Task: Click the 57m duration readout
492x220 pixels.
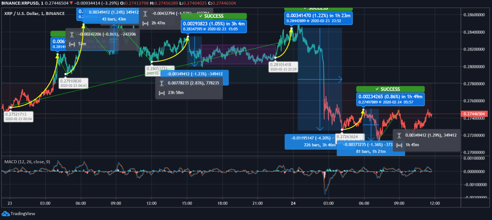Action: (x=81, y=44)
